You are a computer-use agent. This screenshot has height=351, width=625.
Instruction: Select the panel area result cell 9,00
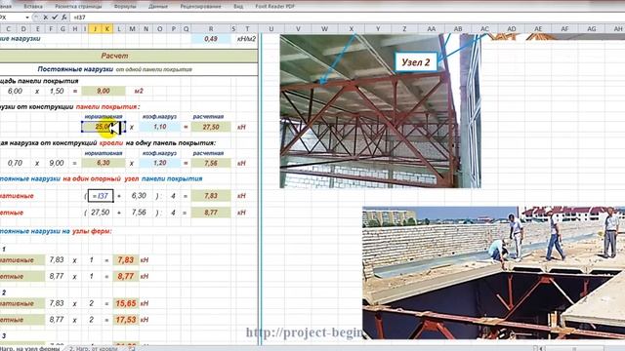[104, 91]
